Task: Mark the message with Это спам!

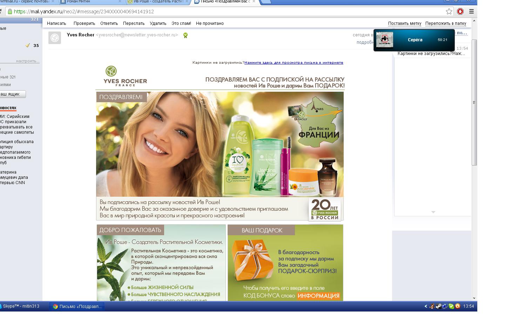Action: tap(181, 23)
